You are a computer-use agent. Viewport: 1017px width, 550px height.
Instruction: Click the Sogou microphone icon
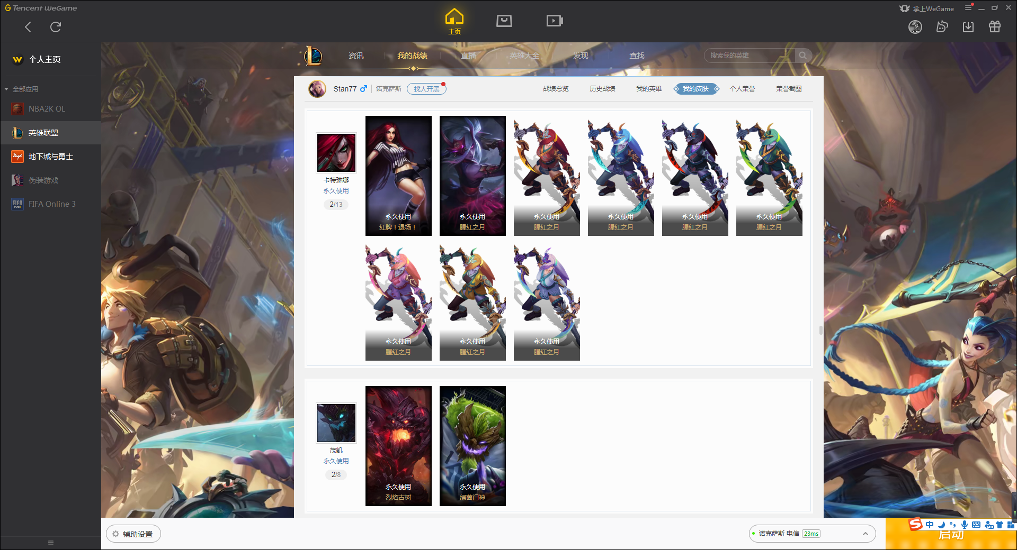tap(965, 525)
